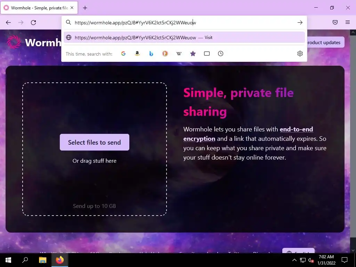The height and width of the screenshot is (267, 356).
Task: Open Windows taskbar search
Action: click(x=25, y=260)
